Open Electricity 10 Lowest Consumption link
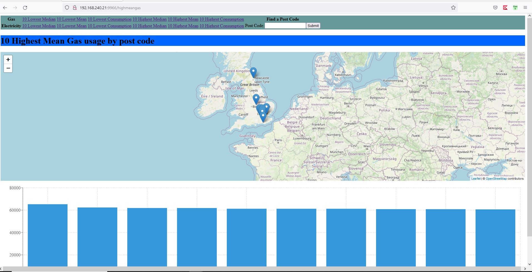 click(110, 26)
